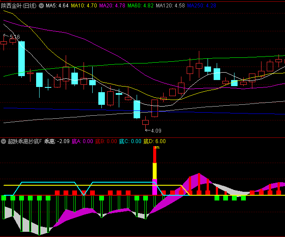Click the large cyan candlestick near 5.16

21,59
